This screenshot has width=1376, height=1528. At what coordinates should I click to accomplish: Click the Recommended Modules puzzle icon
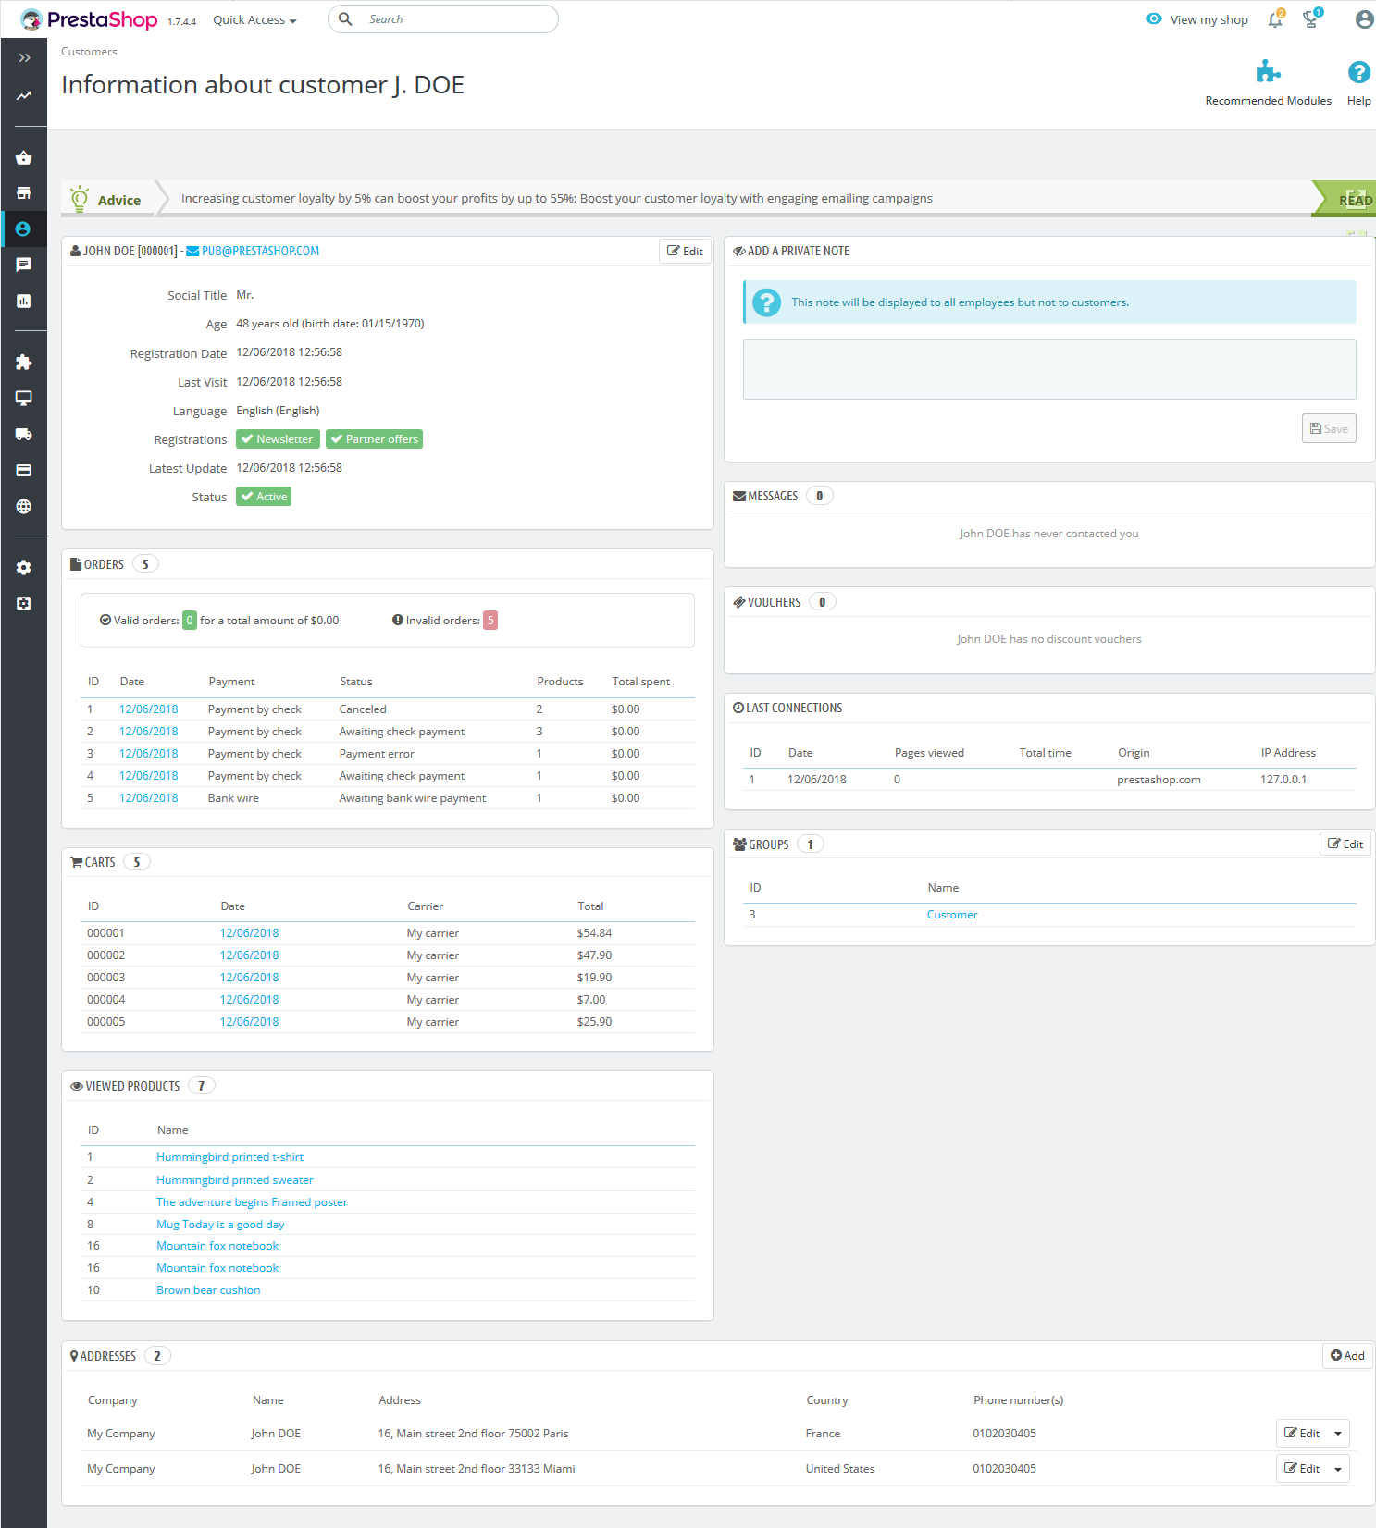coord(1268,72)
